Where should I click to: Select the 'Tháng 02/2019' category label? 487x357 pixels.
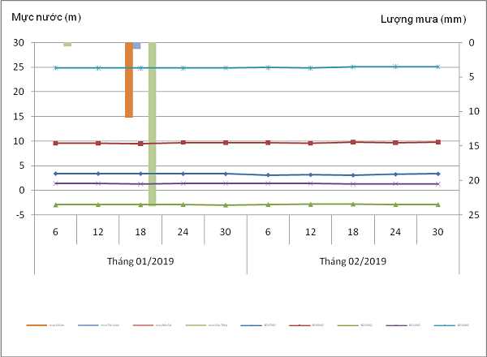352,261
